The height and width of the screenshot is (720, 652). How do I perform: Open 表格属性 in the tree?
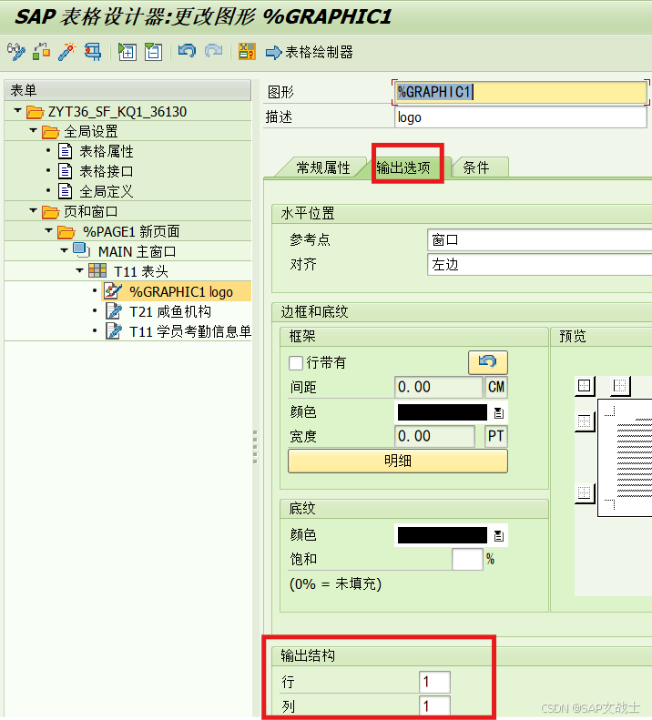(107, 151)
